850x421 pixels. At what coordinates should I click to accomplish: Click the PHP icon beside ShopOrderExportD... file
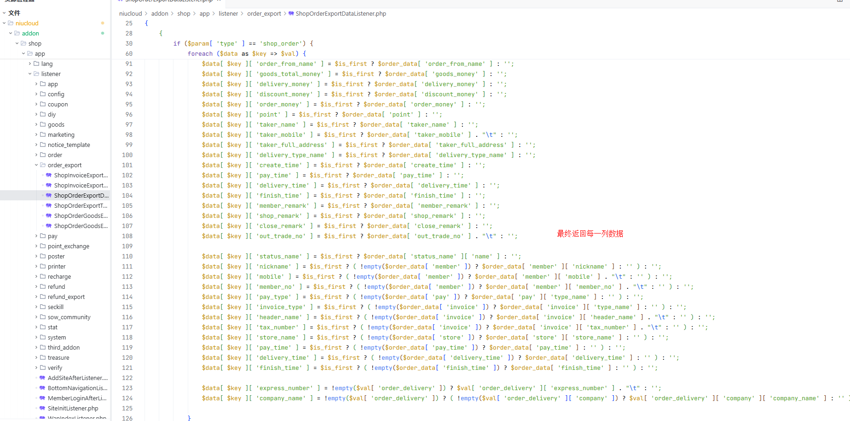[49, 195]
